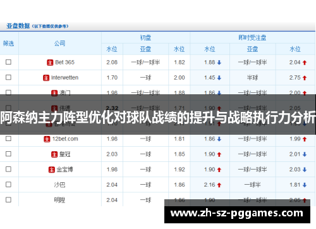This screenshot has width=316, height=229.
Task: Select the 2.03 opening odds for 皇冠
Action: (x=112, y=154)
